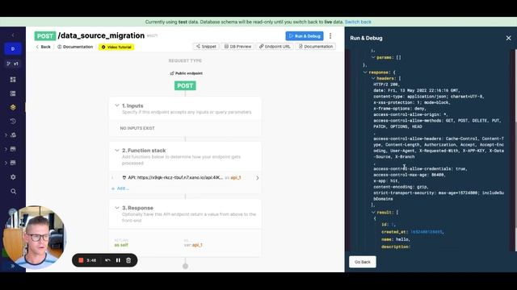Collapse the response node in debug output

pos(365,72)
